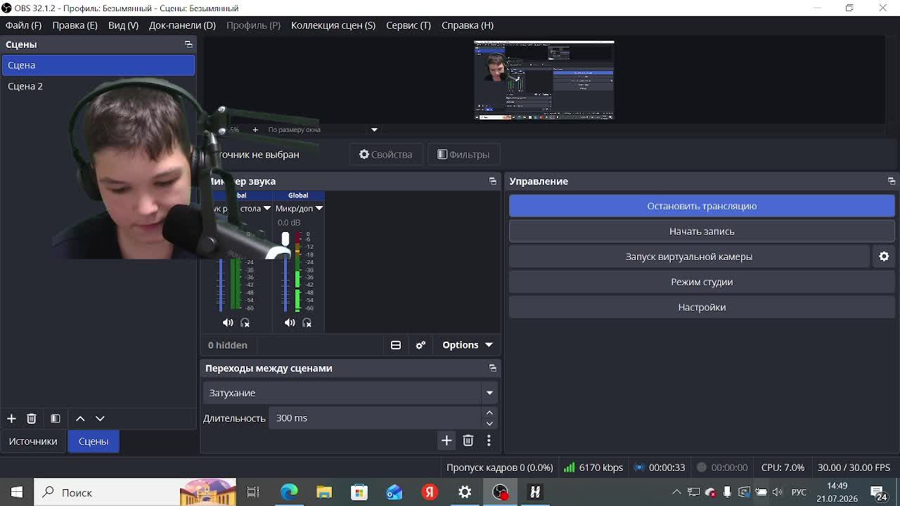900x506 pixels.
Task: Open File Explorer from taskbar
Action: pos(324,492)
